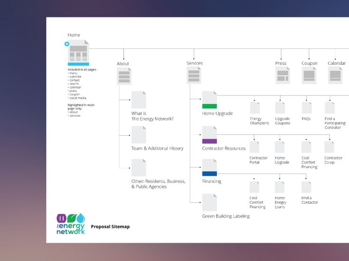
Task: Click the Calendar label
Action: pyautogui.click(x=337, y=63)
